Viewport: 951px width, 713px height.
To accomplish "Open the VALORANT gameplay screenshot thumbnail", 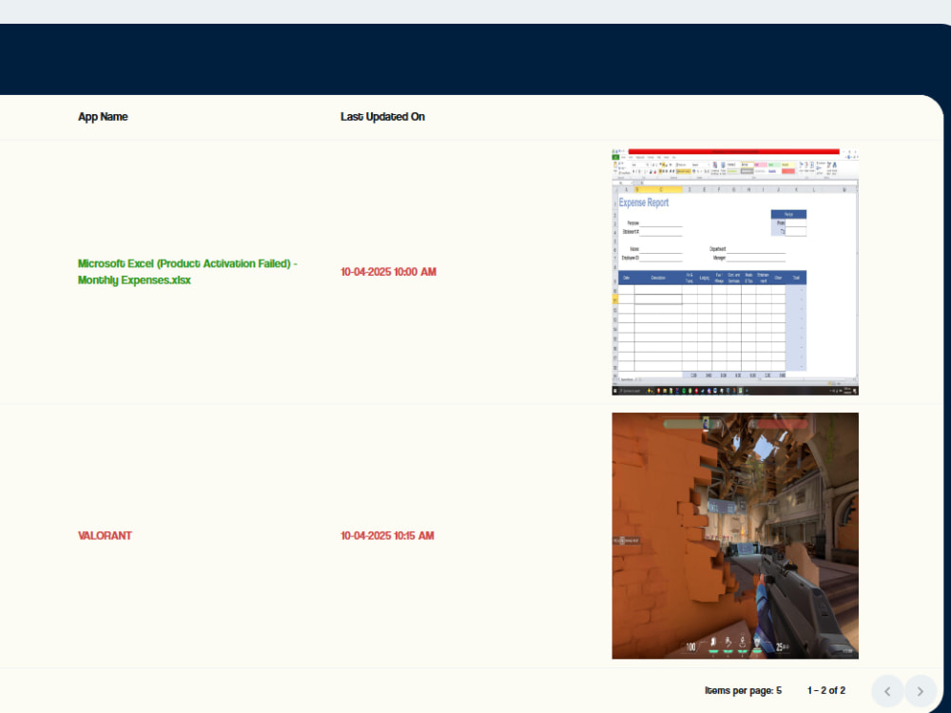I will [735, 535].
